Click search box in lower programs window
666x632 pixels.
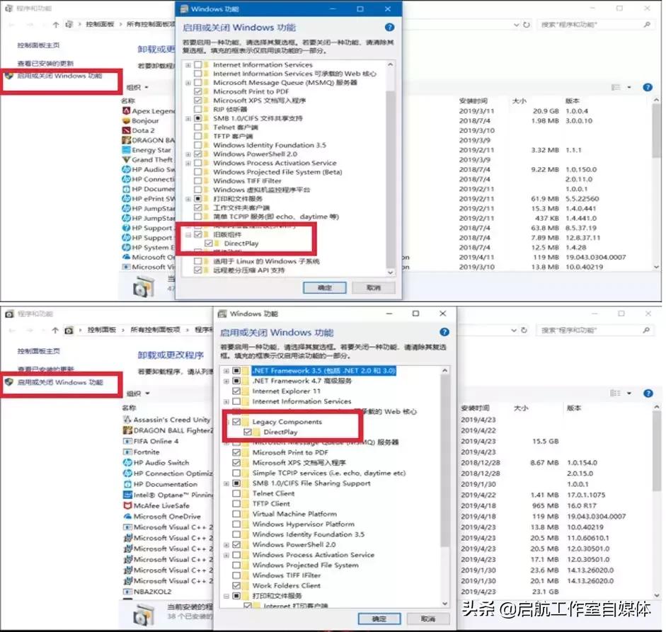click(595, 330)
